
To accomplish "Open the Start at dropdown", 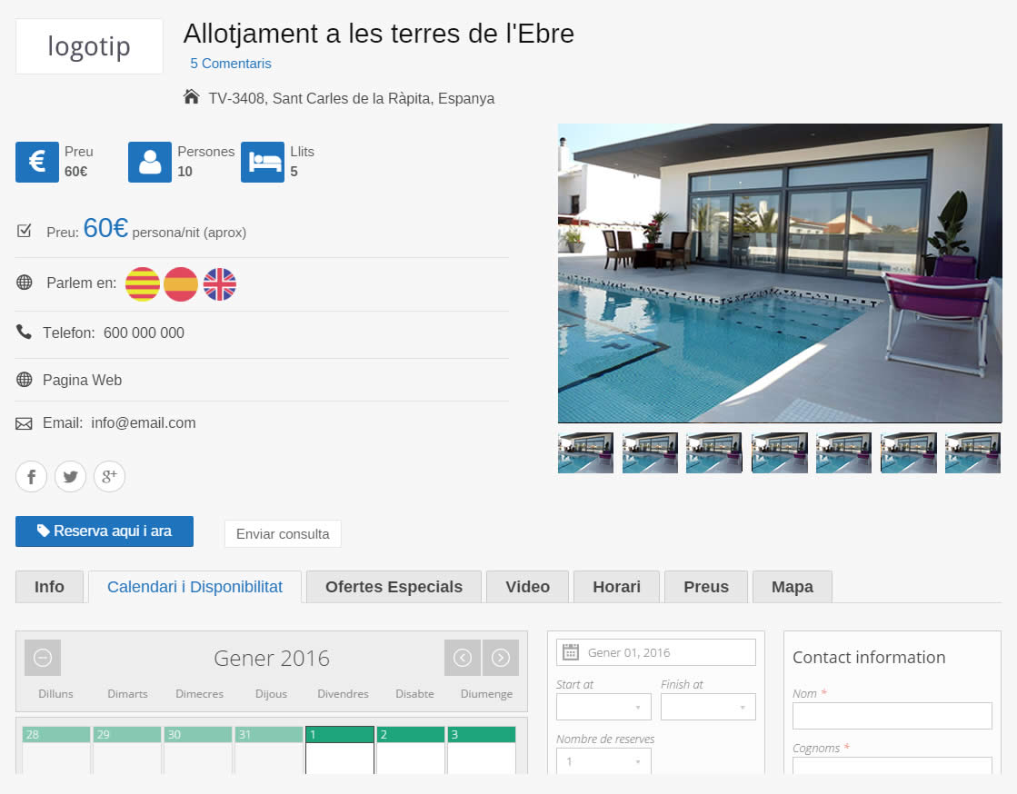I will (x=603, y=707).
